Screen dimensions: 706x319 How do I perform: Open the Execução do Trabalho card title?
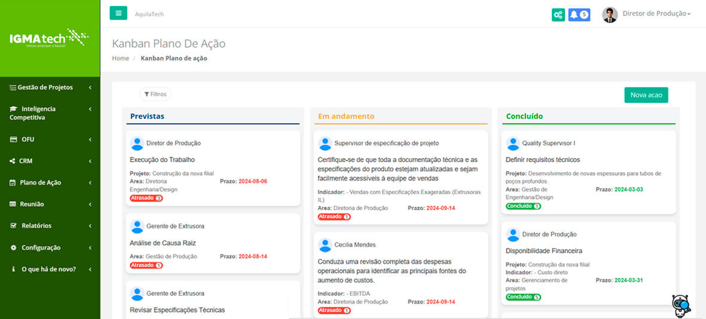click(162, 159)
